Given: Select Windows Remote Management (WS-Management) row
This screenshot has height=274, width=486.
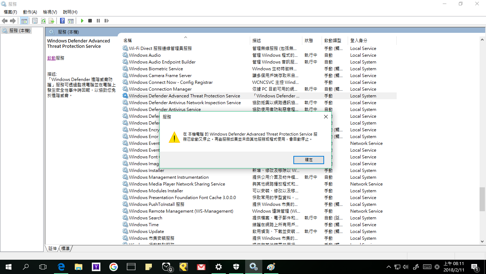Looking at the screenshot, I should click(x=259, y=211).
